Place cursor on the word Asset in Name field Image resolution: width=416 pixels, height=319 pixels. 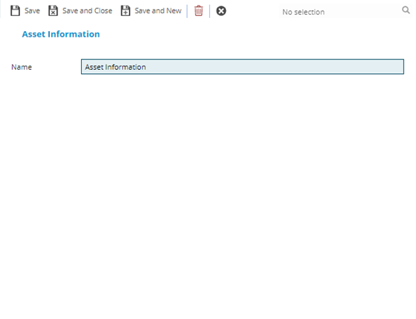[x=93, y=67]
